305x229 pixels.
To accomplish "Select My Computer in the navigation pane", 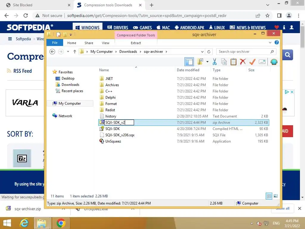I will point(70,103).
